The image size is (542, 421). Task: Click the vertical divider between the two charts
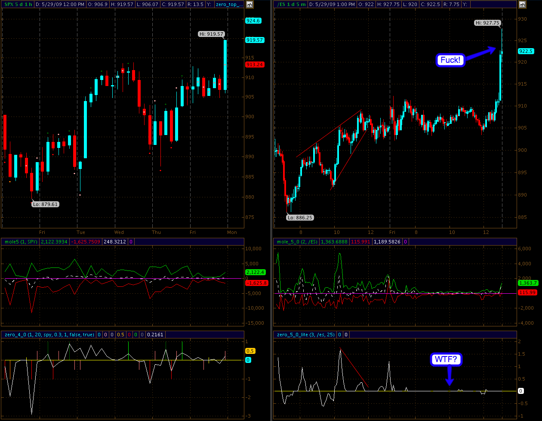coord(271,211)
